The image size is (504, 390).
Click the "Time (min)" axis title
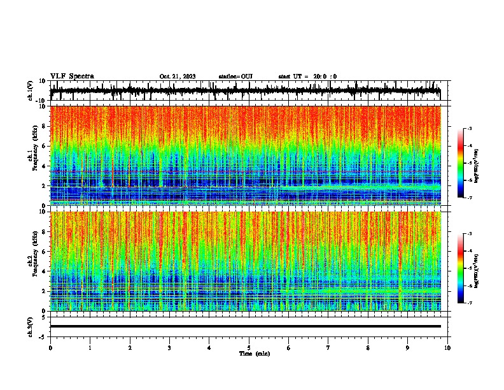pyautogui.click(x=255, y=354)
